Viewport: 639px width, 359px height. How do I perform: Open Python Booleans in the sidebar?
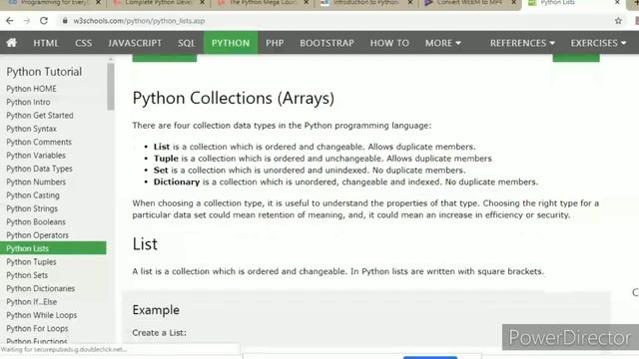[x=36, y=222]
